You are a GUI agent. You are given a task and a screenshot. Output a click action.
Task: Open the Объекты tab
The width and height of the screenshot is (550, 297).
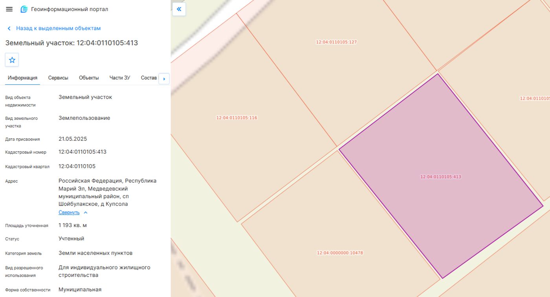pos(89,78)
